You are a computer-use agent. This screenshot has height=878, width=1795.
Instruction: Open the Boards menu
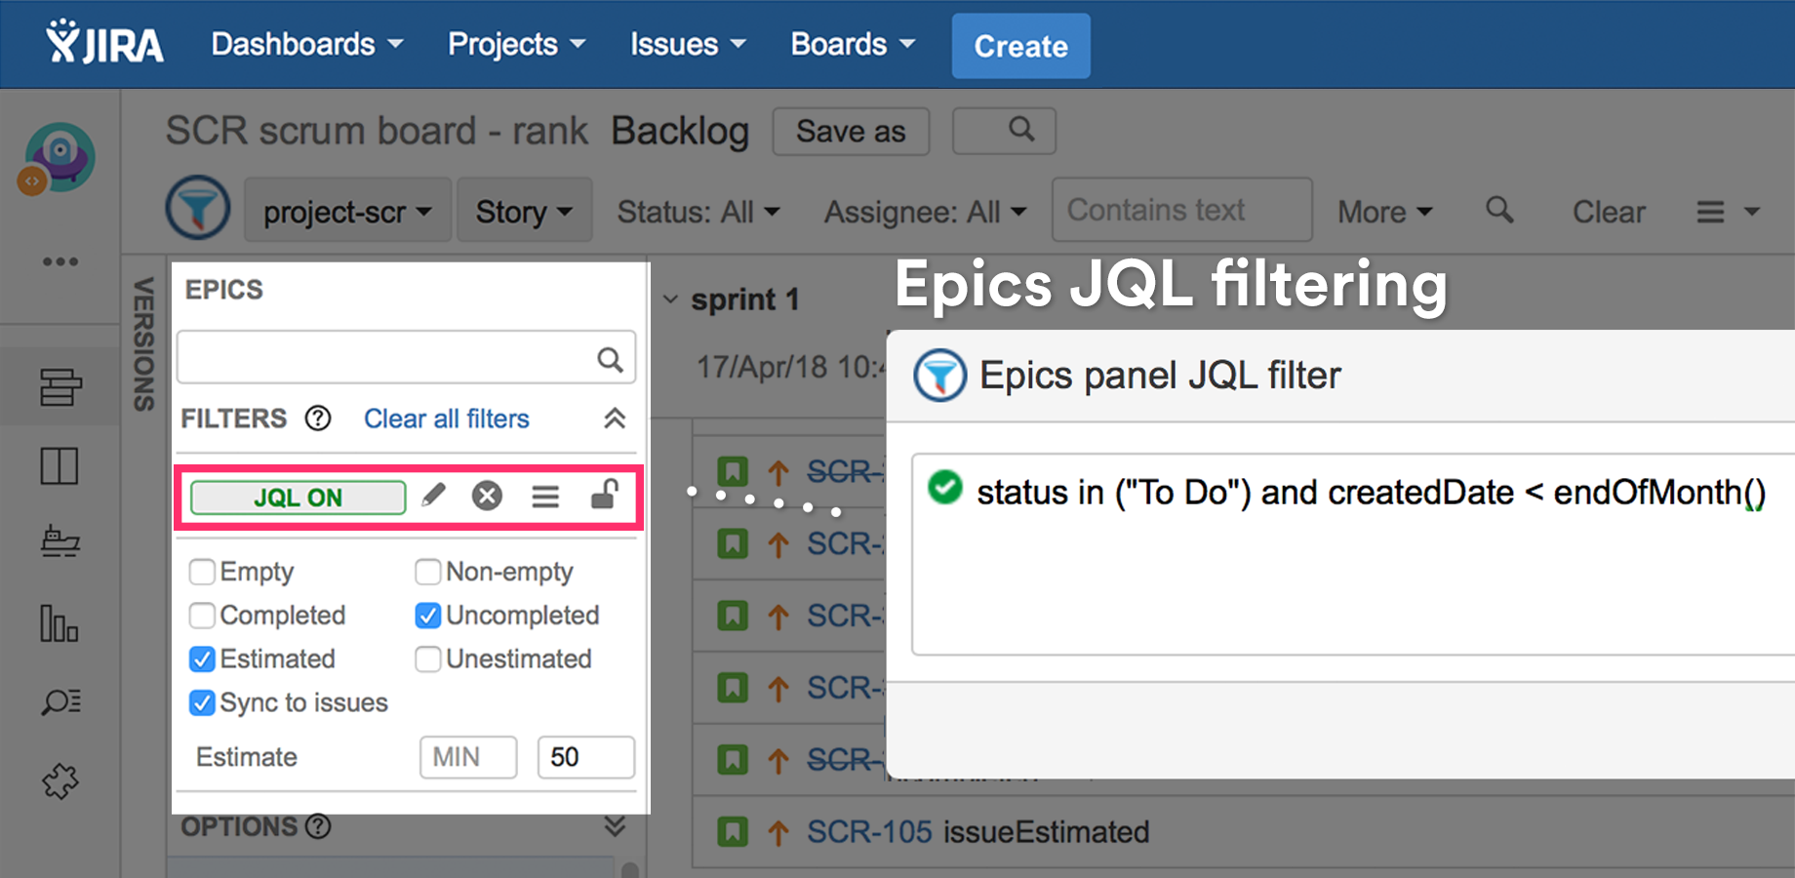tap(853, 44)
